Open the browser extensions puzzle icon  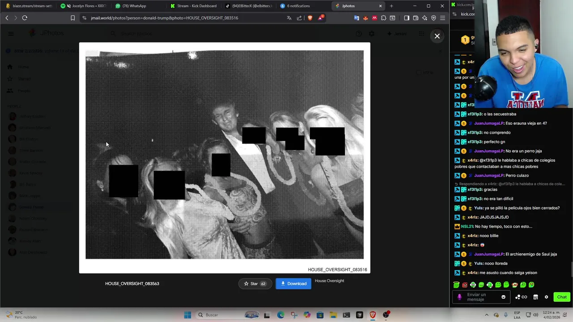point(384,18)
